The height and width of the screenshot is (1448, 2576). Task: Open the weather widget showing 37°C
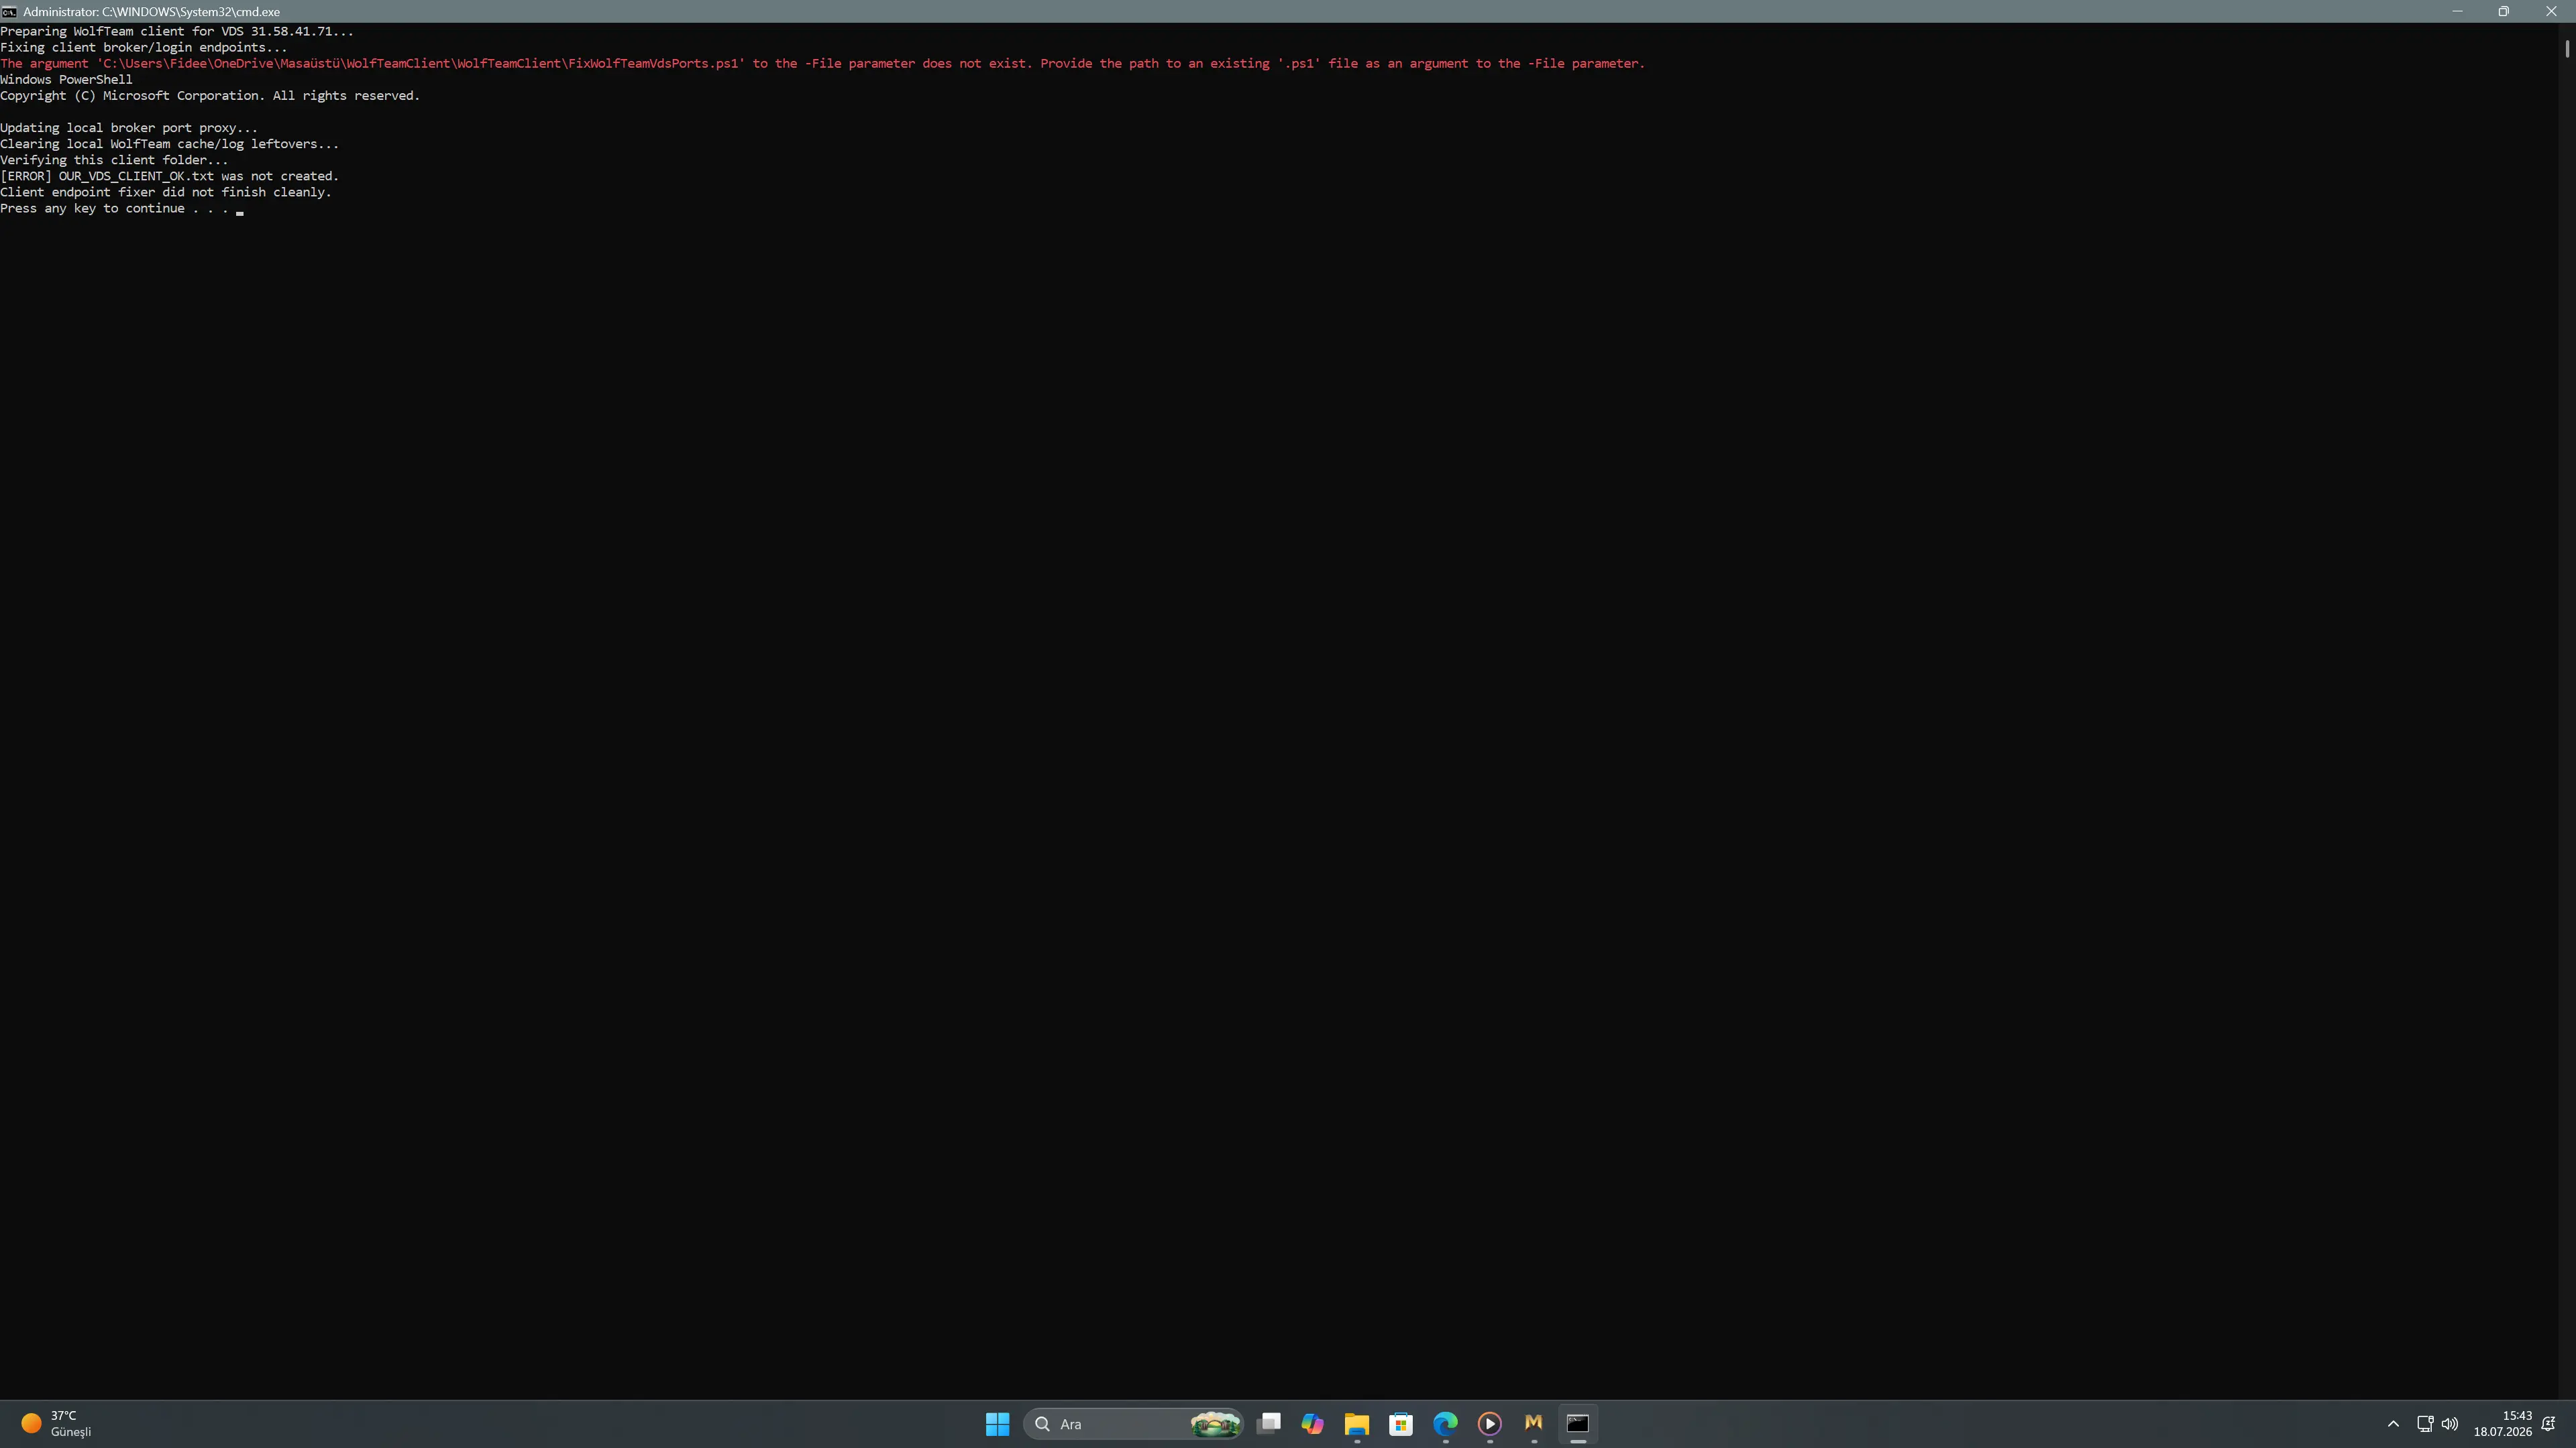point(57,1424)
